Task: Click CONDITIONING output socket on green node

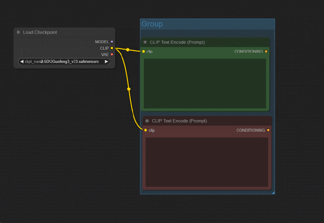Action: pyautogui.click(x=266, y=51)
